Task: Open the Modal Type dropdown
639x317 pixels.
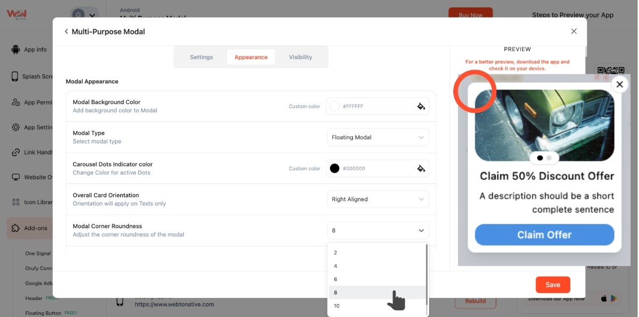Action: click(378, 137)
